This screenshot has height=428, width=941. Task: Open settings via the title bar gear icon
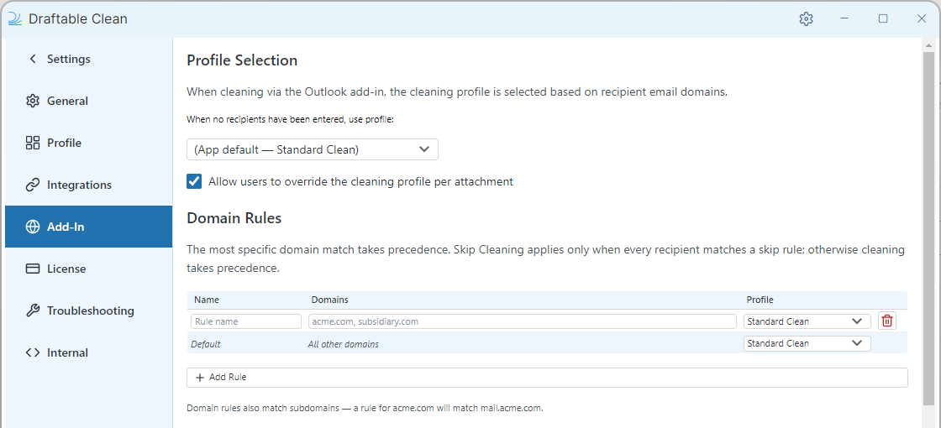(806, 18)
